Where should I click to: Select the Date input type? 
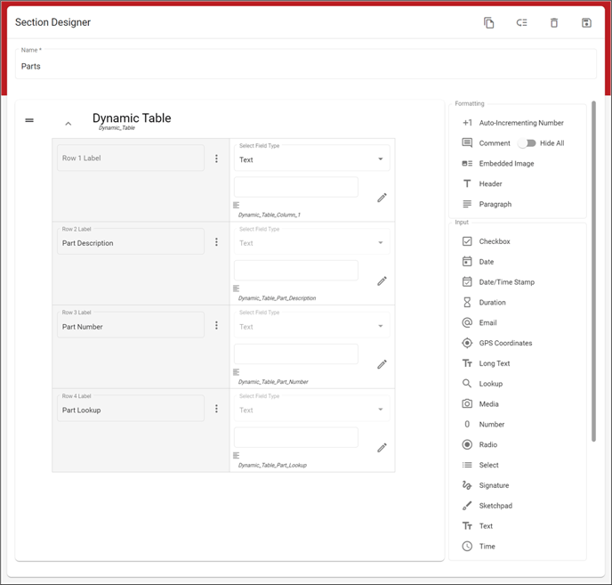(x=479, y=262)
